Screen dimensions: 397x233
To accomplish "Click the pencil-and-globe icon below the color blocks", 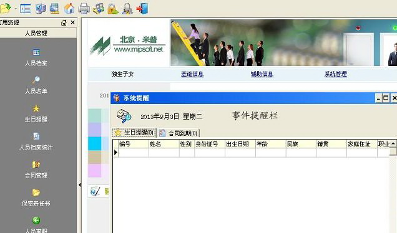I will click(96, 191).
